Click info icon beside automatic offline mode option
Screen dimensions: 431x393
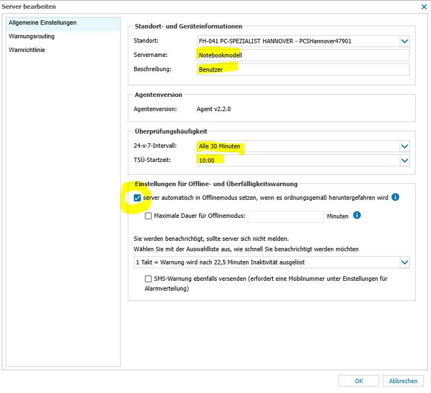395,197
